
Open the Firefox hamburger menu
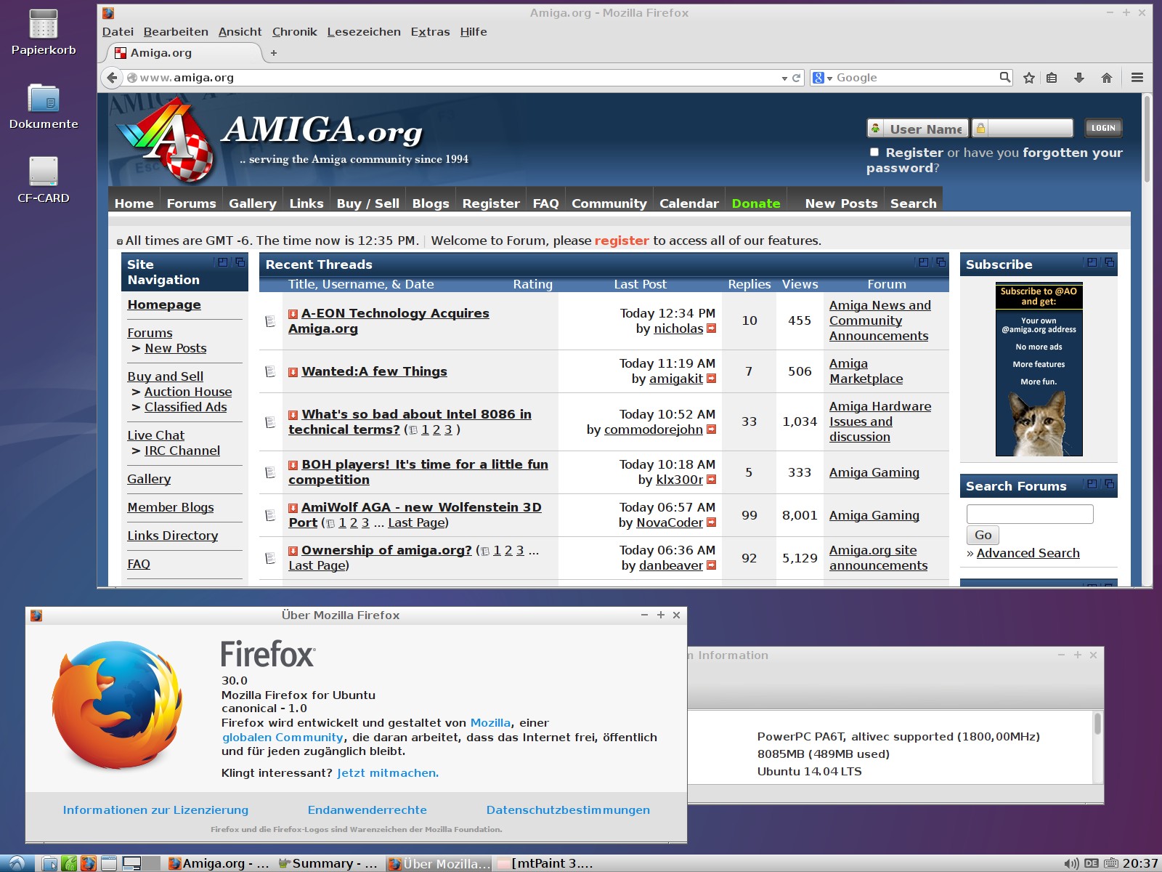1137,78
